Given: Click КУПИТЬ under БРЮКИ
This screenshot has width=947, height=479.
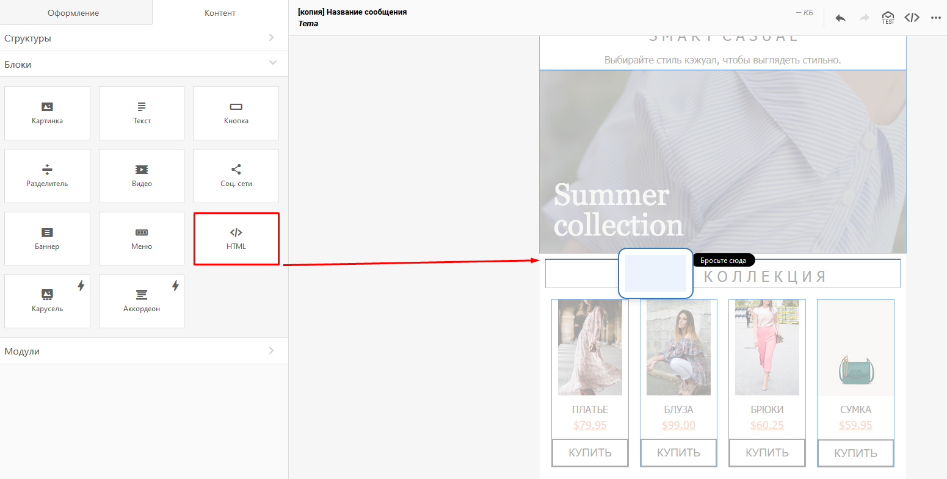Looking at the screenshot, I should [x=767, y=453].
